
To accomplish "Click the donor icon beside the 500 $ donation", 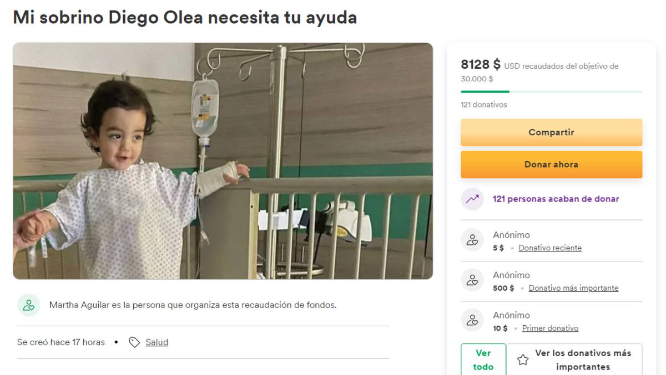I will (472, 280).
